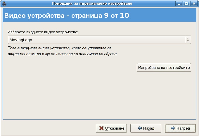Select the MovingLogo text in the device list

pyautogui.click(x=21, y=40)
